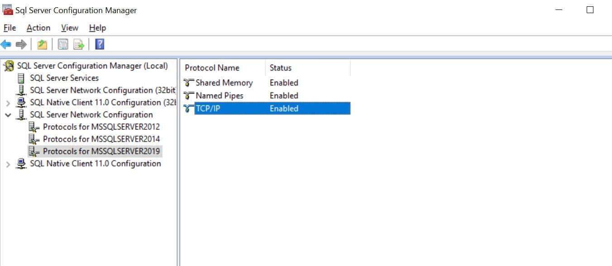Viewport: 612px width, 266px height.
Task: Click Enabled status in the Named Pipes row
Action: tap(284, 96)
